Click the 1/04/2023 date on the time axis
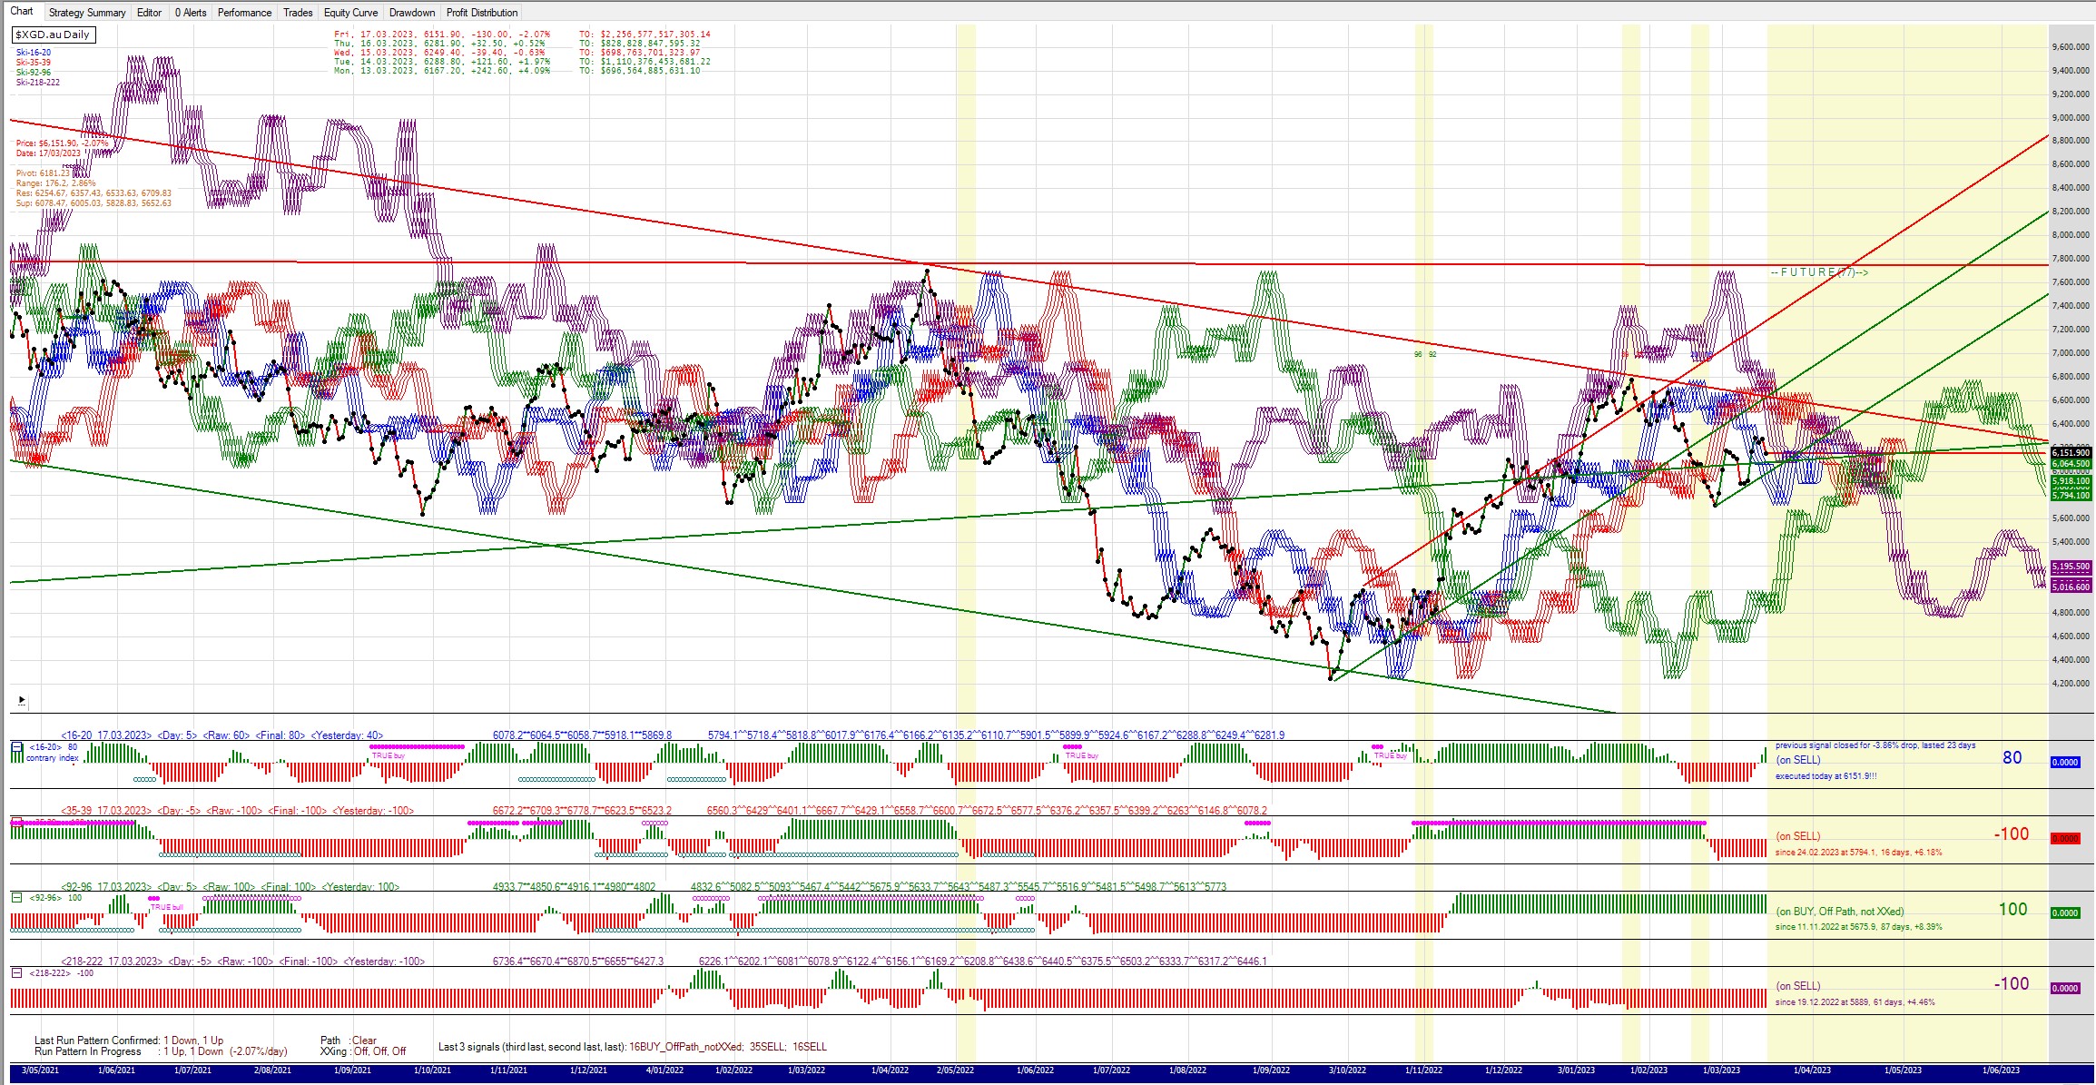Image resolution: width=2096 pixels, height=1085 pixels. 1812,1070
